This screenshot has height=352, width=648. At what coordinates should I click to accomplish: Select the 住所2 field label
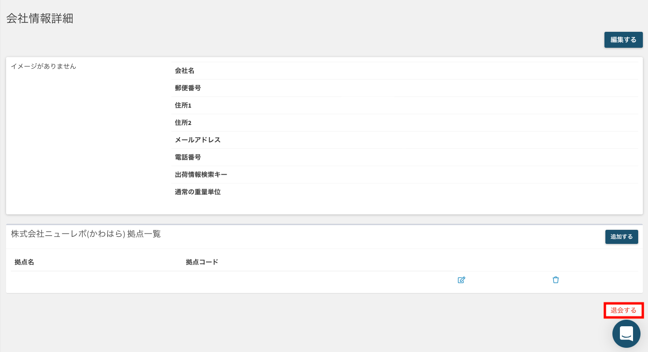coord(183,123)
